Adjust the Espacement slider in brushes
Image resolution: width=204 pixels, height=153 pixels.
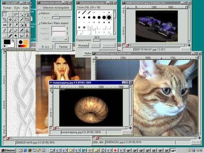click(105, 40)
